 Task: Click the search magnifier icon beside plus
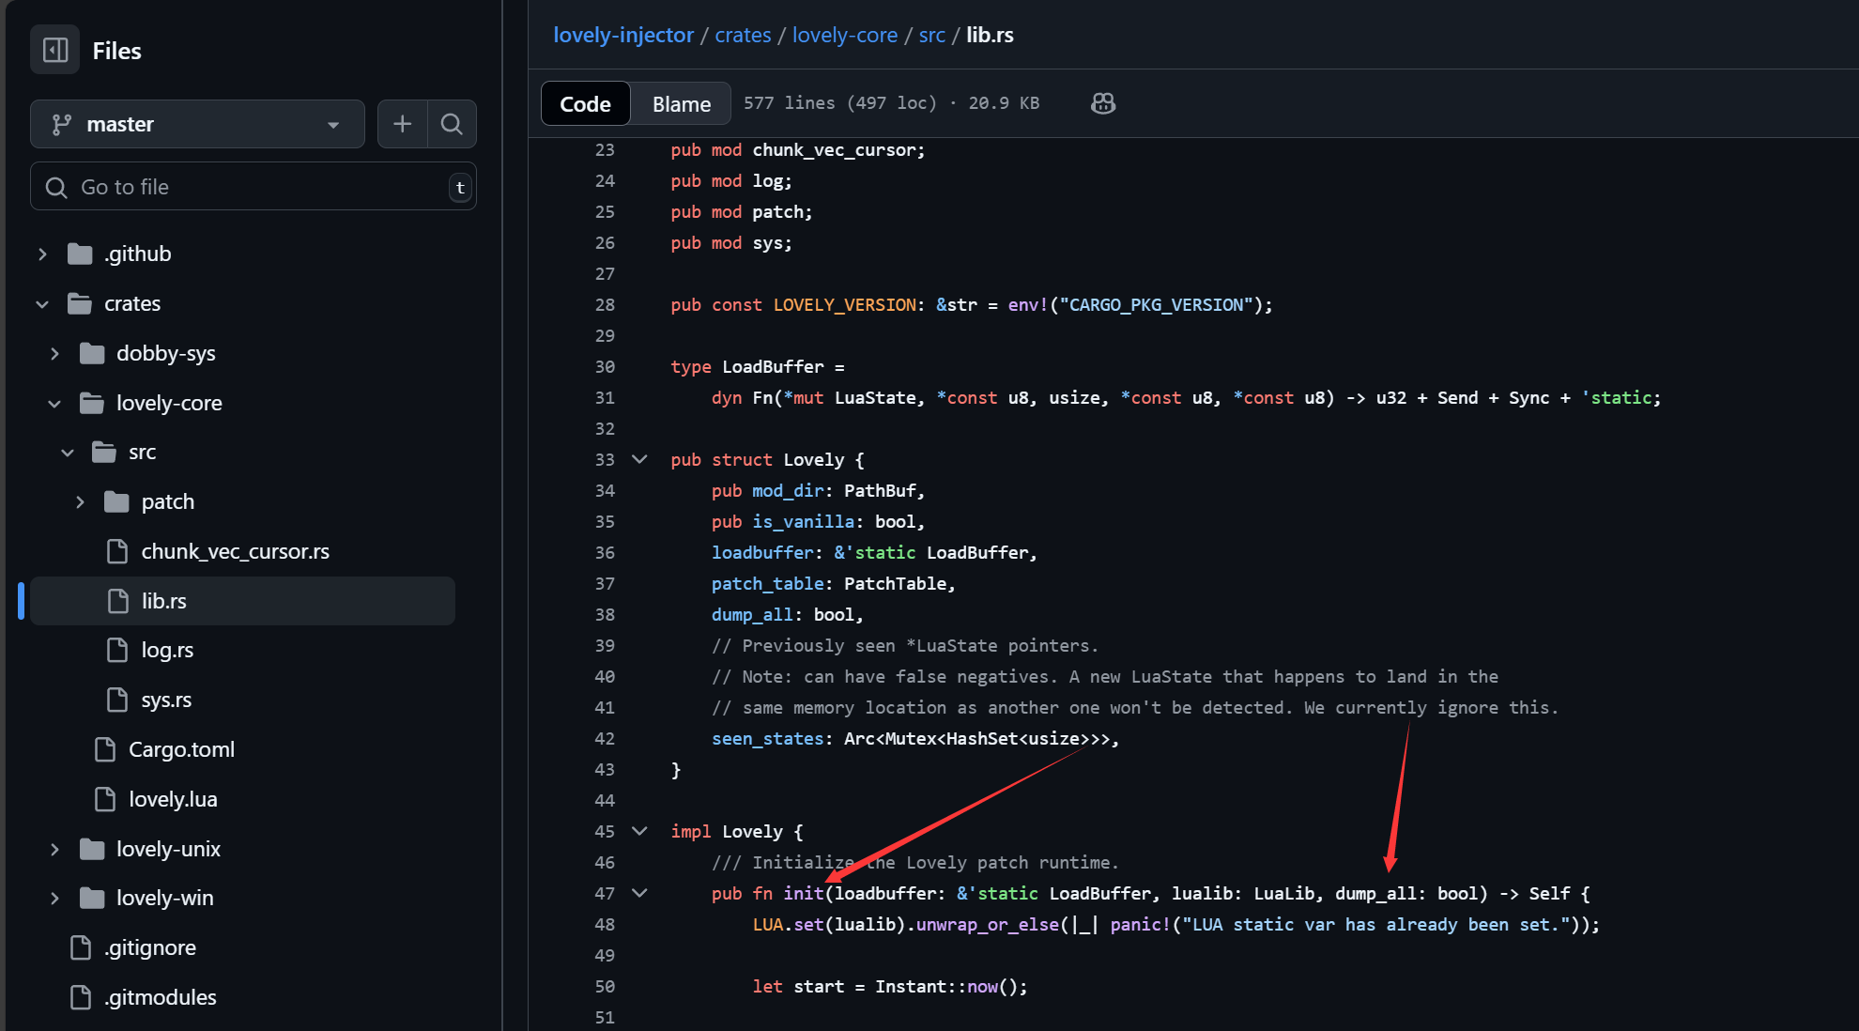(452, 124)
